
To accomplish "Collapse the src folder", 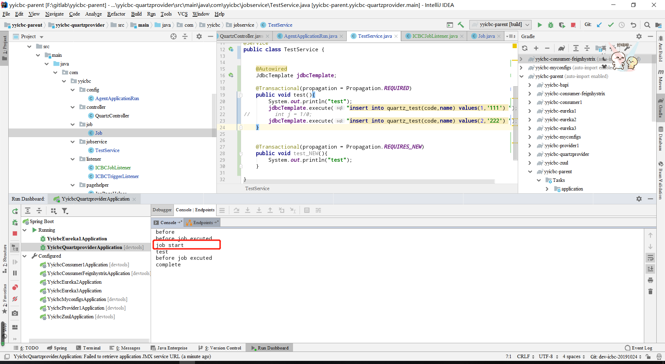I will pos(29,46).
